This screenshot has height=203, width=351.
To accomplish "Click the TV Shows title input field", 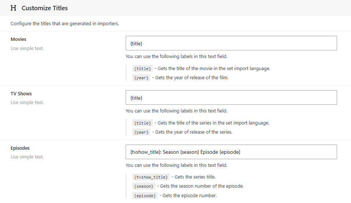I will point(231,97).
